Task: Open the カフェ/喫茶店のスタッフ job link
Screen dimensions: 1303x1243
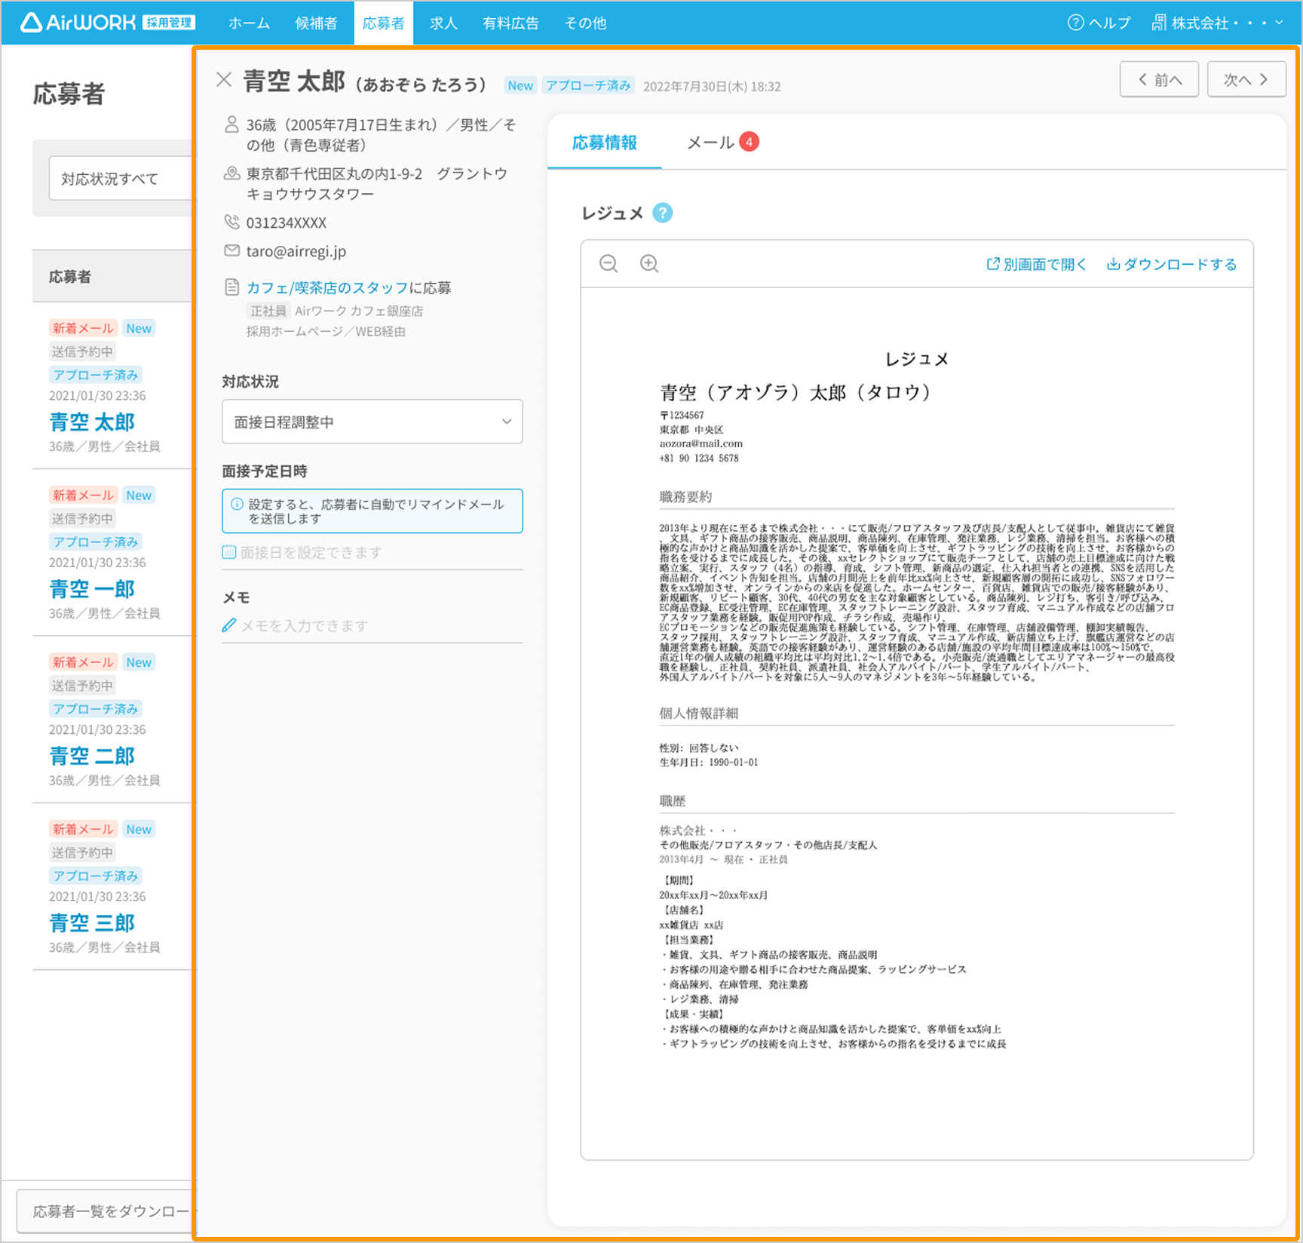Action: click(x=327, y=287)
